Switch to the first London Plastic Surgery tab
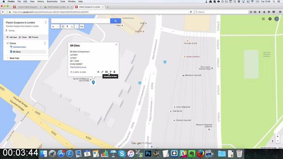The width and height of the screenshot is (283, 159). pos(27,7)
